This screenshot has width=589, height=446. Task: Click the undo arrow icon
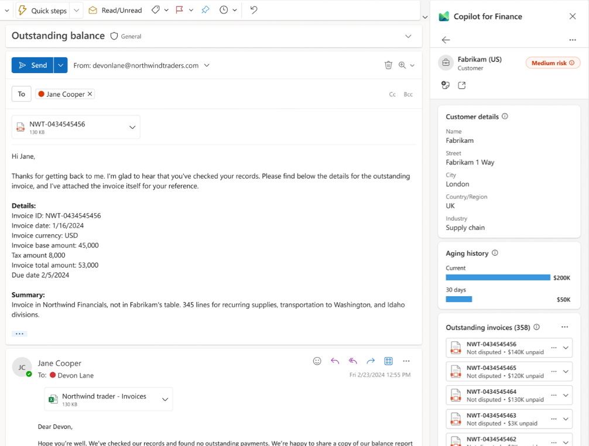[x=254, y=10]
